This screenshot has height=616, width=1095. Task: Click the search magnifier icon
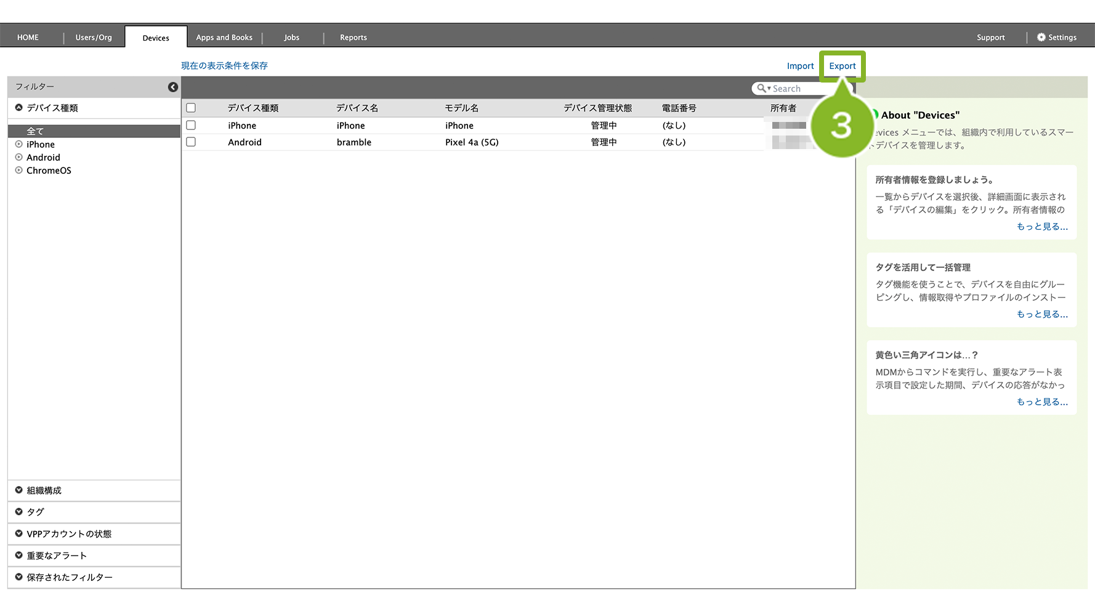pos(761,89)
